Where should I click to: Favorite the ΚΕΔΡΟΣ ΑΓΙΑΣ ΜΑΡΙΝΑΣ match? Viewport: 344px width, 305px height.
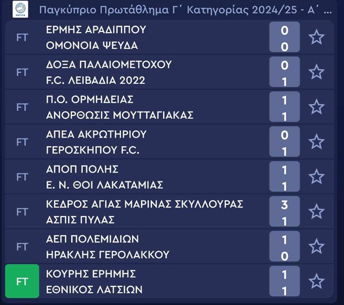click(316, 211)
